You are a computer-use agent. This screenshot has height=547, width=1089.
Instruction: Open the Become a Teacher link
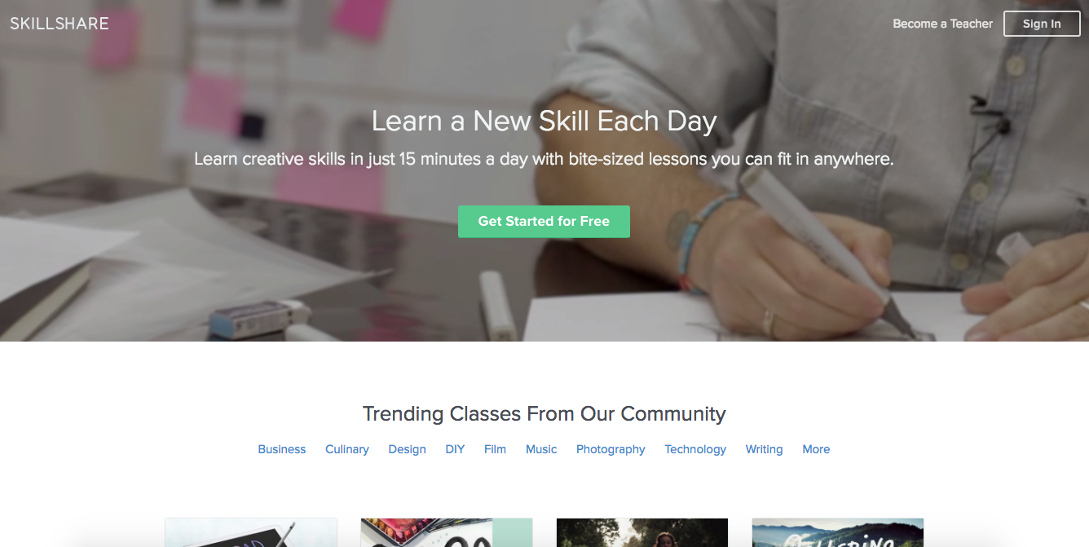pos(942,24)
